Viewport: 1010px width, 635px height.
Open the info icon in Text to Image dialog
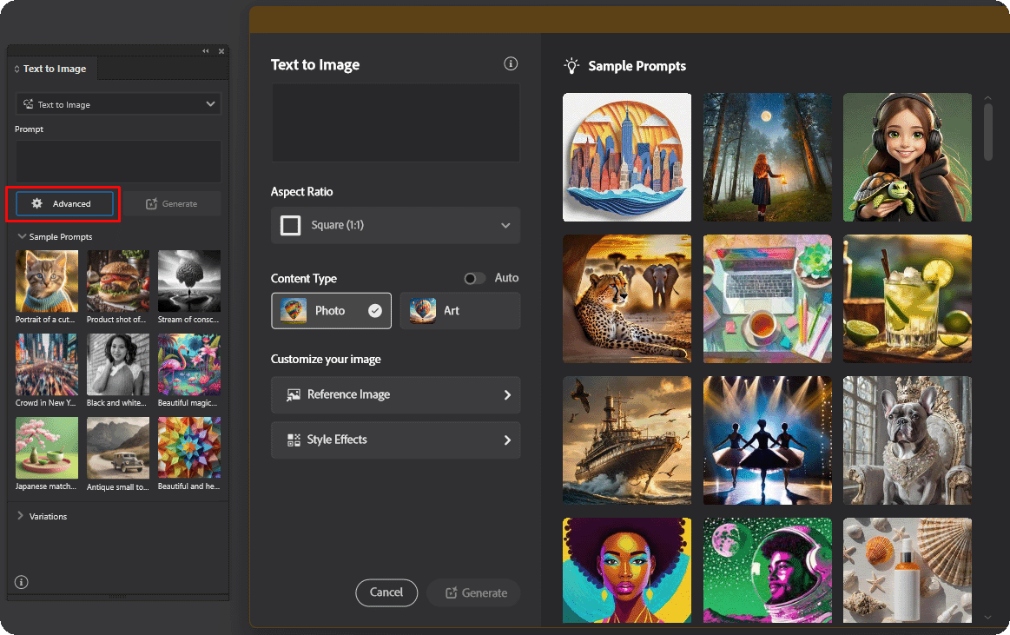point(511,63)
